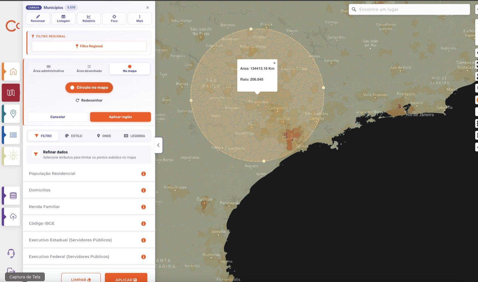Open the cloud upload sidebar icon

pyautogui.click(x=13, y=217)
